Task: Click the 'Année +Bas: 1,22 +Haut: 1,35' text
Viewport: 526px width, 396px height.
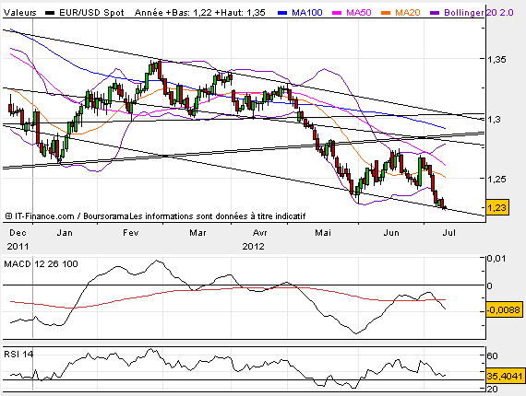Action: click(x=200, y=13)
